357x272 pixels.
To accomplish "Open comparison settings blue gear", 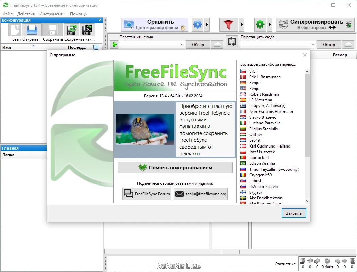I will coord(198,24).
